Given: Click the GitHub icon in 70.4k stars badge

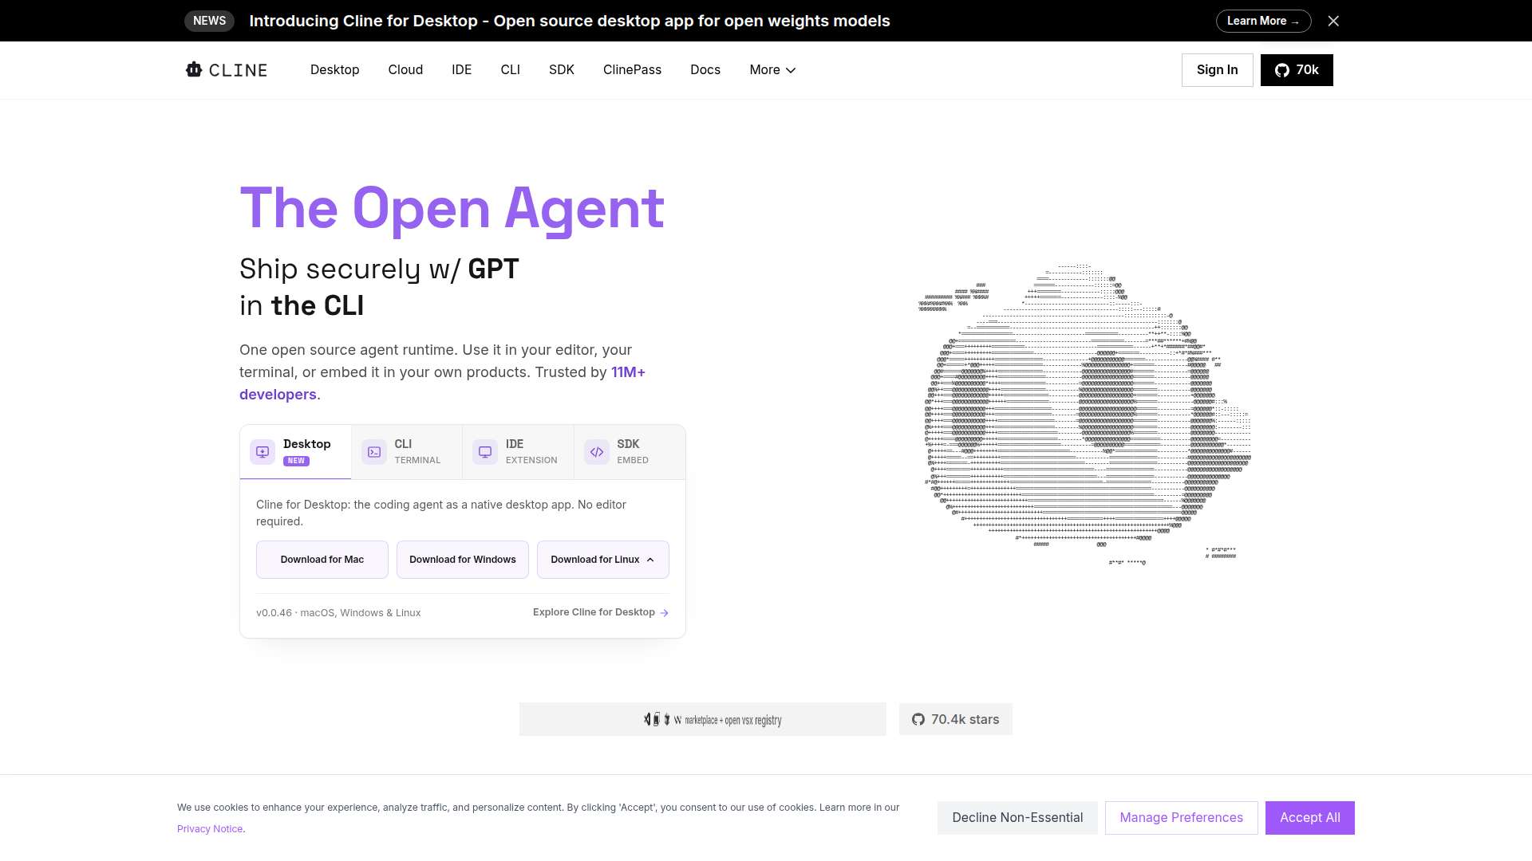Looking at the screenshot, I should click(x=918, y=719).
